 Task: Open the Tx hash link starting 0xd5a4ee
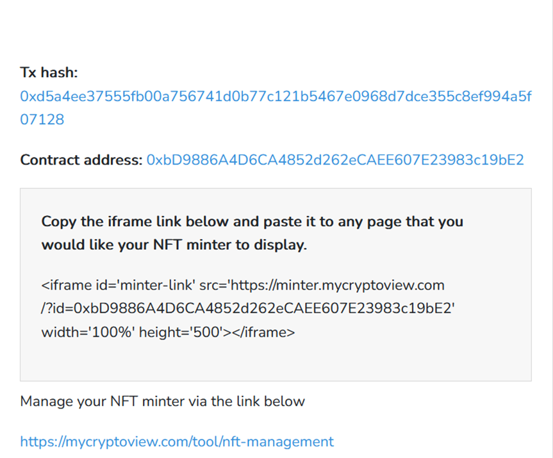(276, 96)
